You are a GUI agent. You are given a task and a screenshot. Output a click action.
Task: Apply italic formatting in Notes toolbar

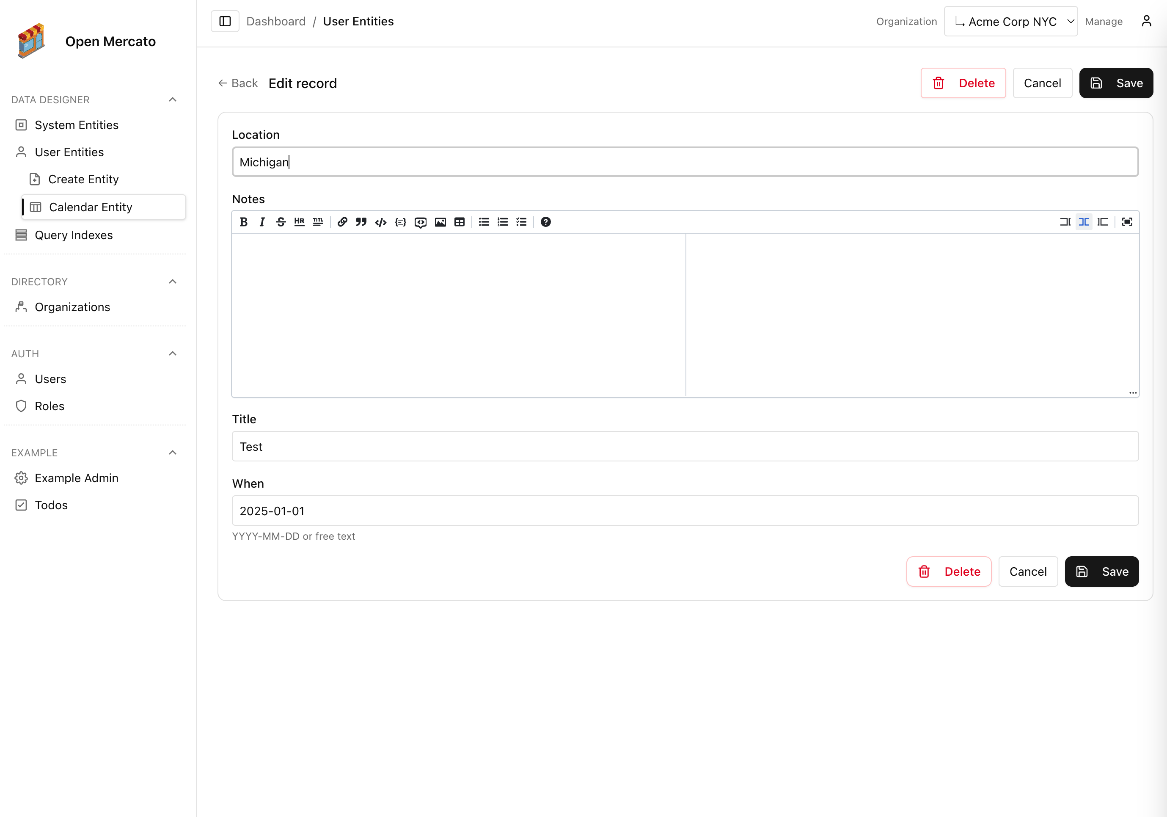(262, 222)
